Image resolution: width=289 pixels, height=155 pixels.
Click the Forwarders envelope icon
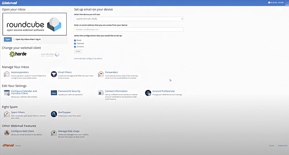point(101,74)
